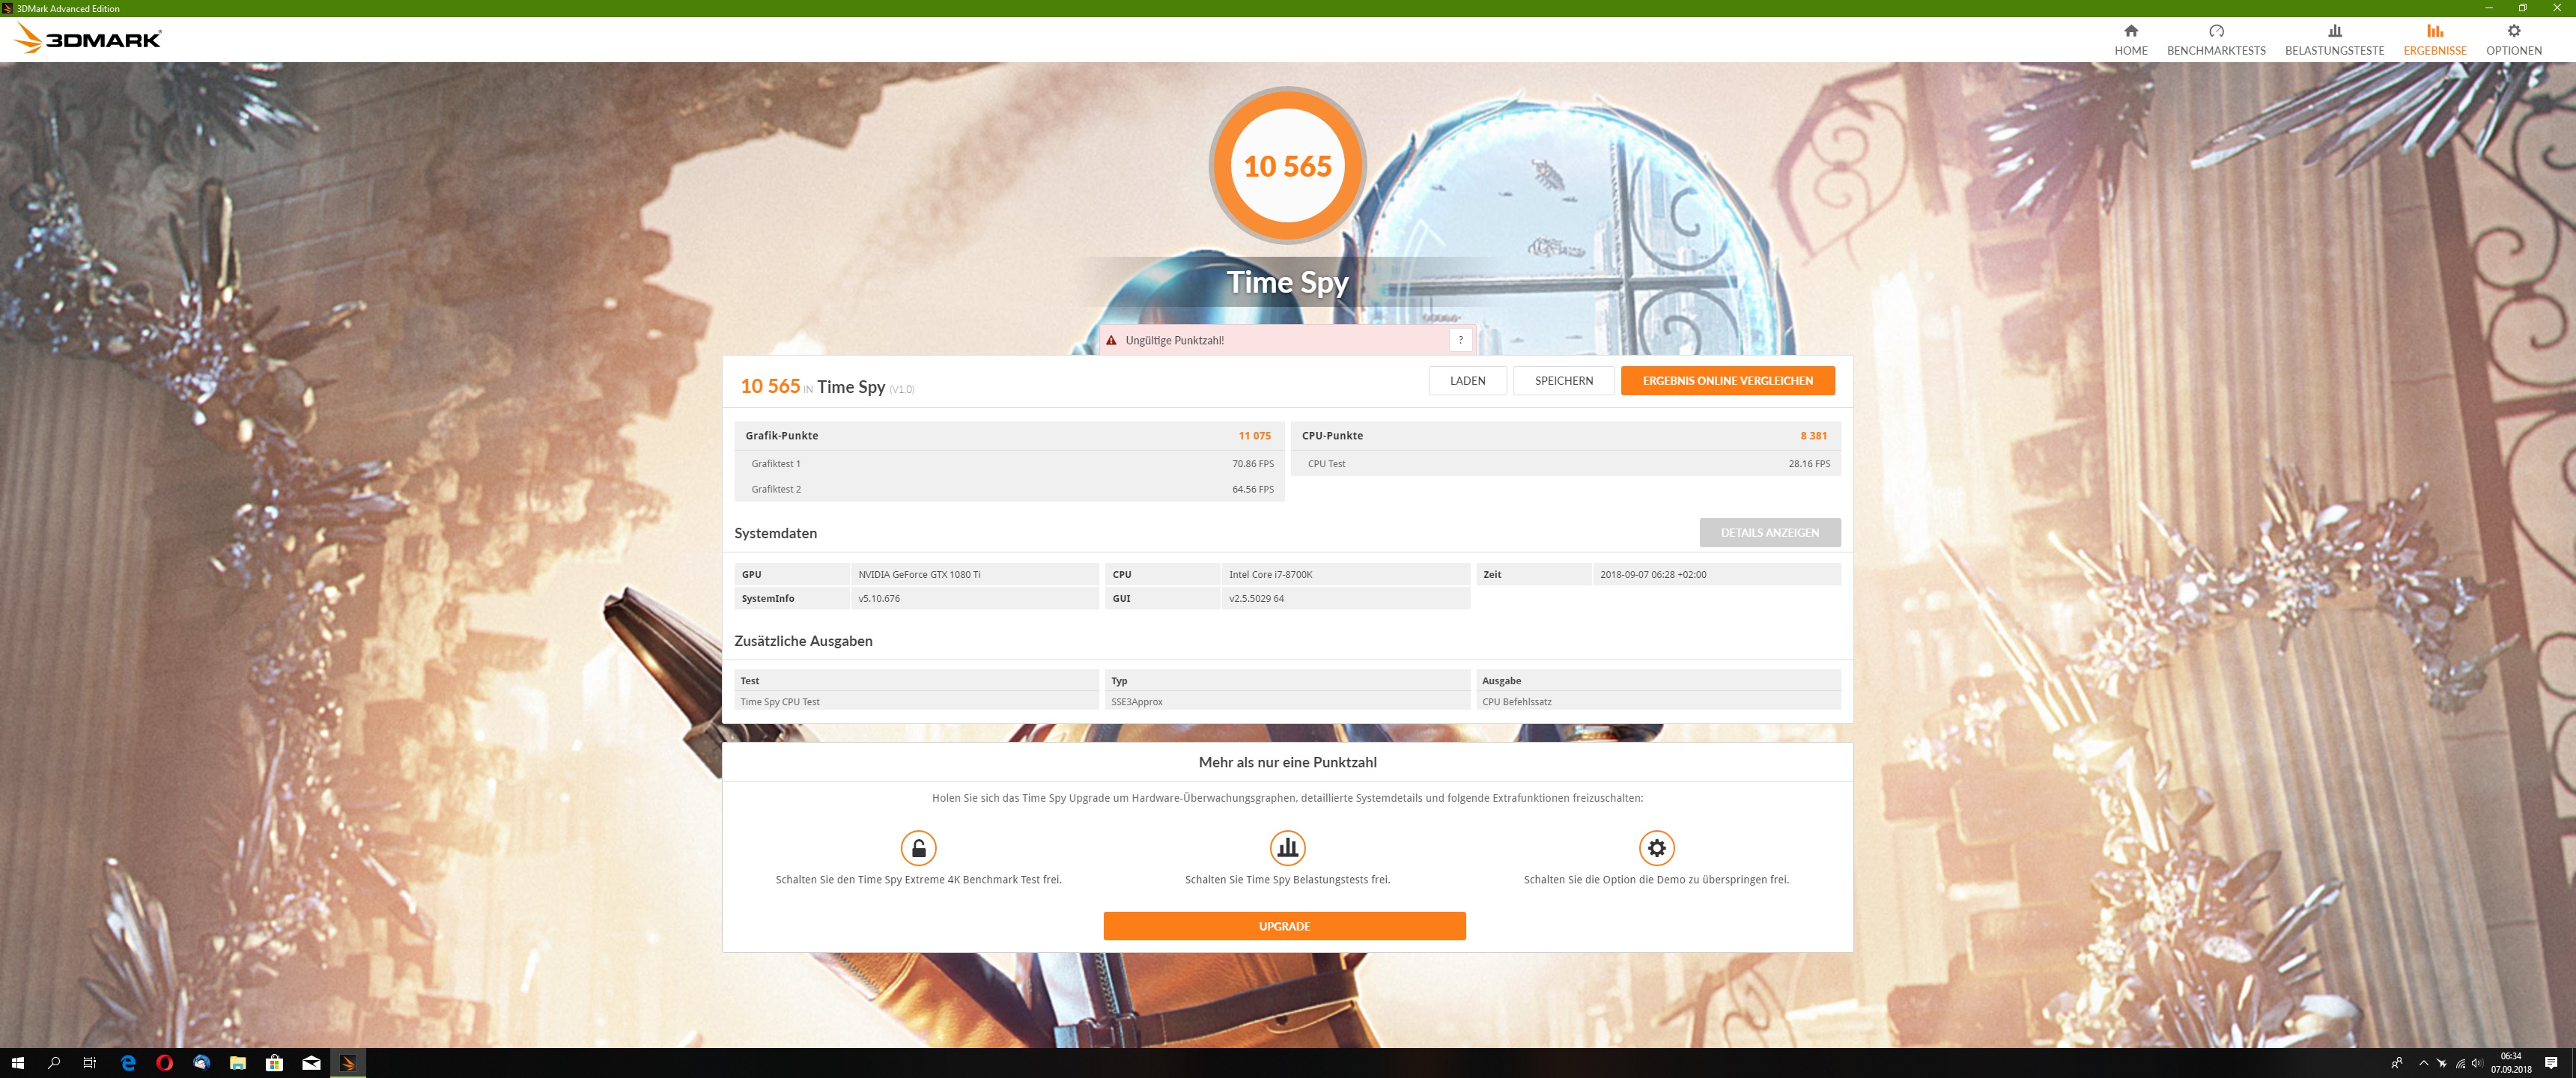This screenshot has width=2576, height=1078.
Task: Open the Home tab
Action: (2130, 40)
